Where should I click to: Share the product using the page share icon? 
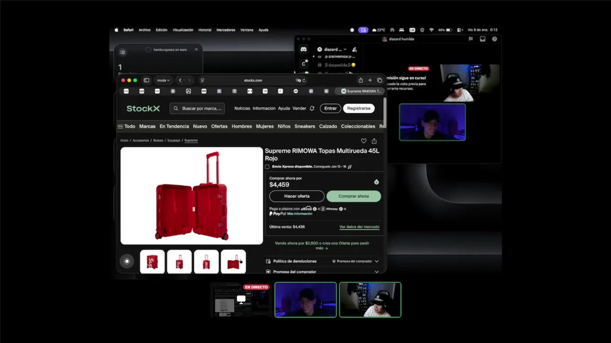(374, 141)
